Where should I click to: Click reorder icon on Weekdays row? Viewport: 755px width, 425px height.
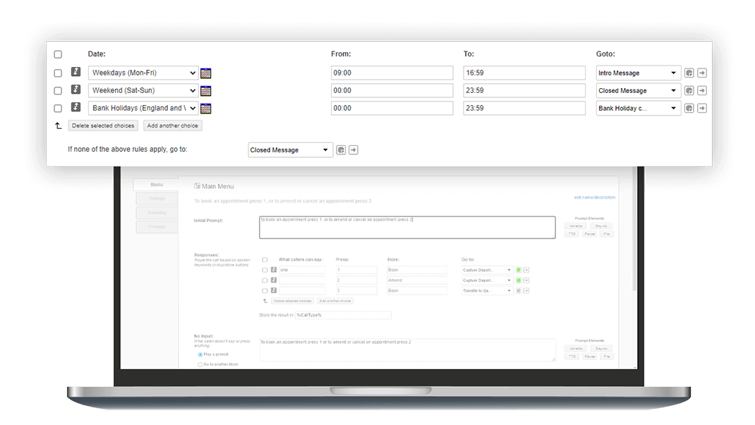pyautogui.click(x=76, y=72)
